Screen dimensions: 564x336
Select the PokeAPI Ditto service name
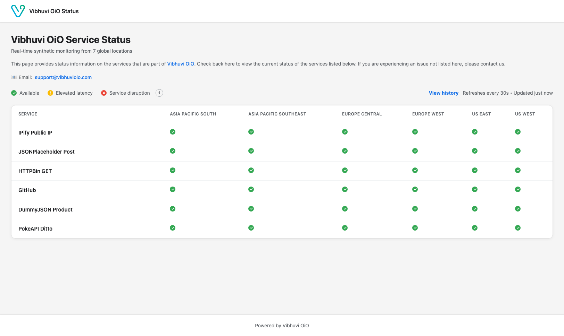pyautogui.click(x=35, y=229)
